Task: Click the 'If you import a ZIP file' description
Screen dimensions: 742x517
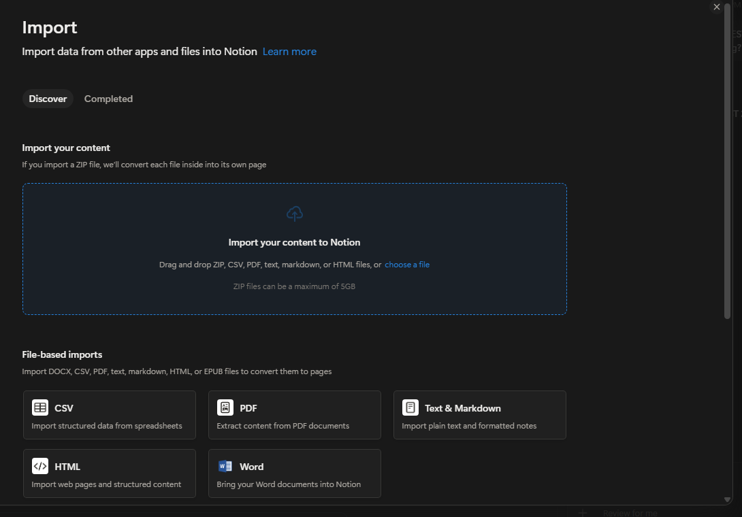Action: click(144, 165)
